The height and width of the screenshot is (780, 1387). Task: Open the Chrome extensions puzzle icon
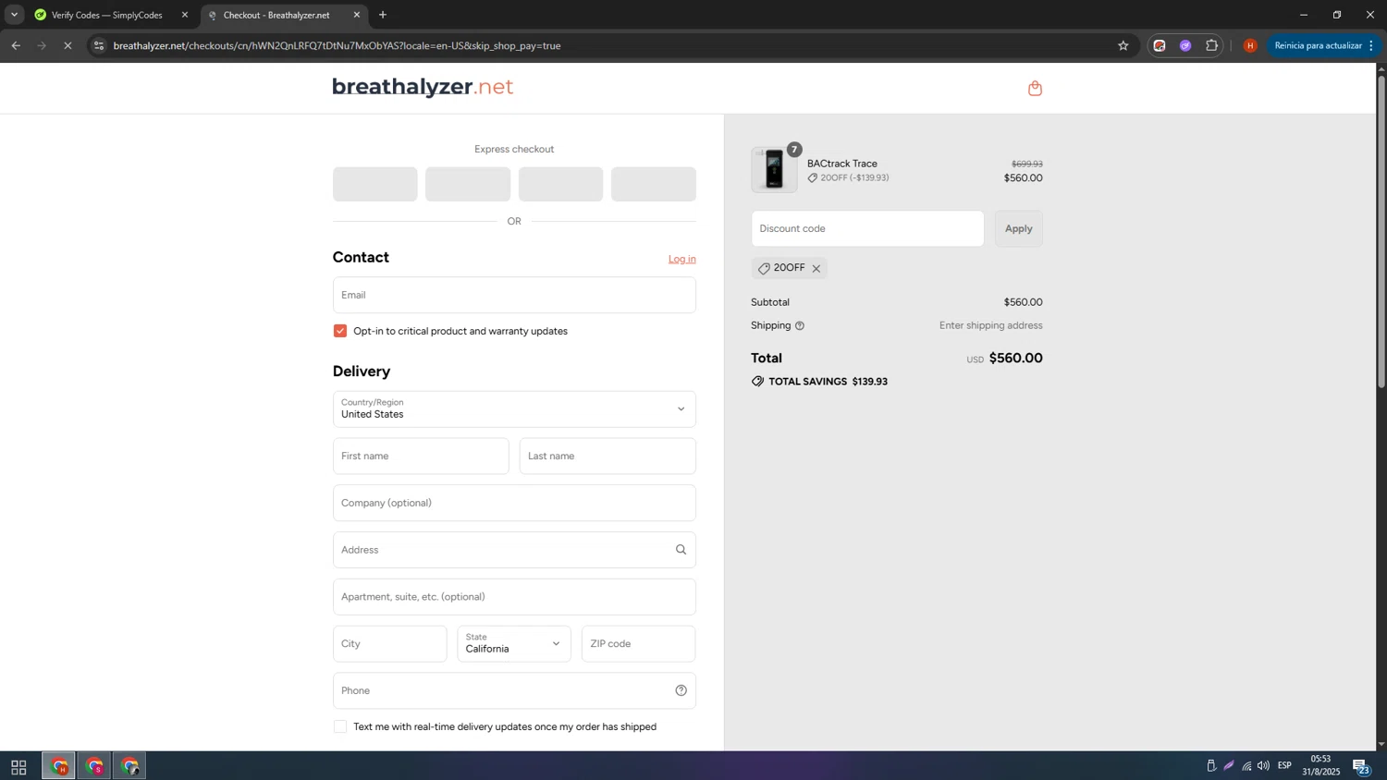click(1211, 45)
